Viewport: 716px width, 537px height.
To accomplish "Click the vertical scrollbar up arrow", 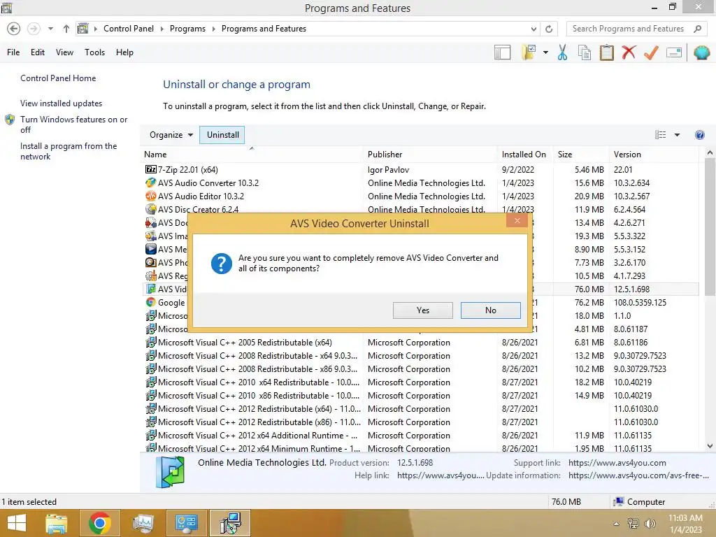I will pyautogui.click(x=710, y=153).
